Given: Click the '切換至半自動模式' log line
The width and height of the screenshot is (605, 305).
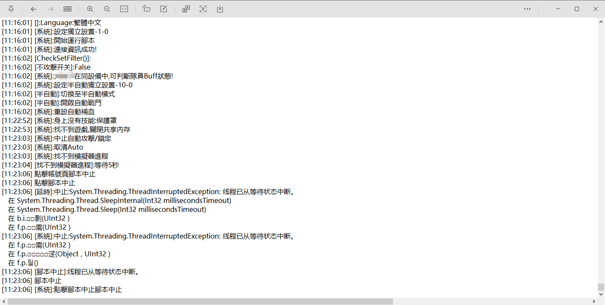Looking at the screenshot, I should click(59, 94).
